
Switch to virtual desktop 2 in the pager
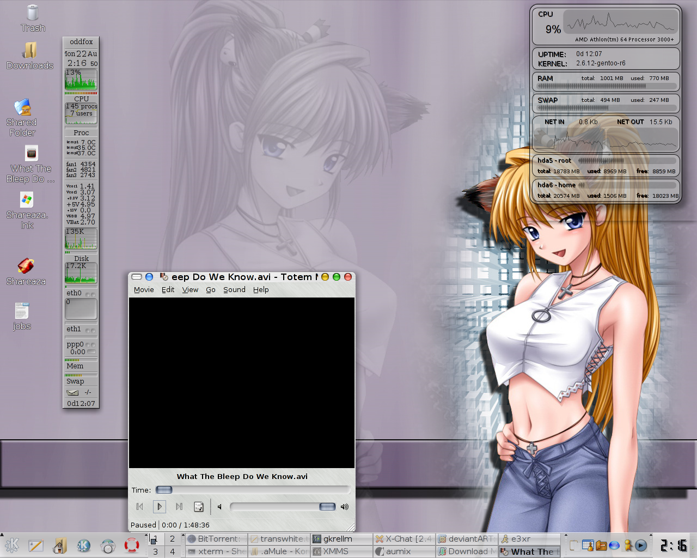click(x=173, y=539)
